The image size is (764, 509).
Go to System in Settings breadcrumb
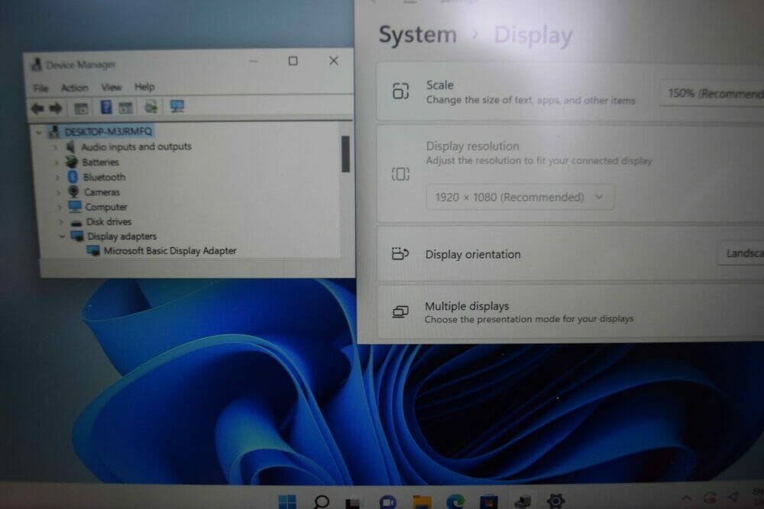(418, 35)
